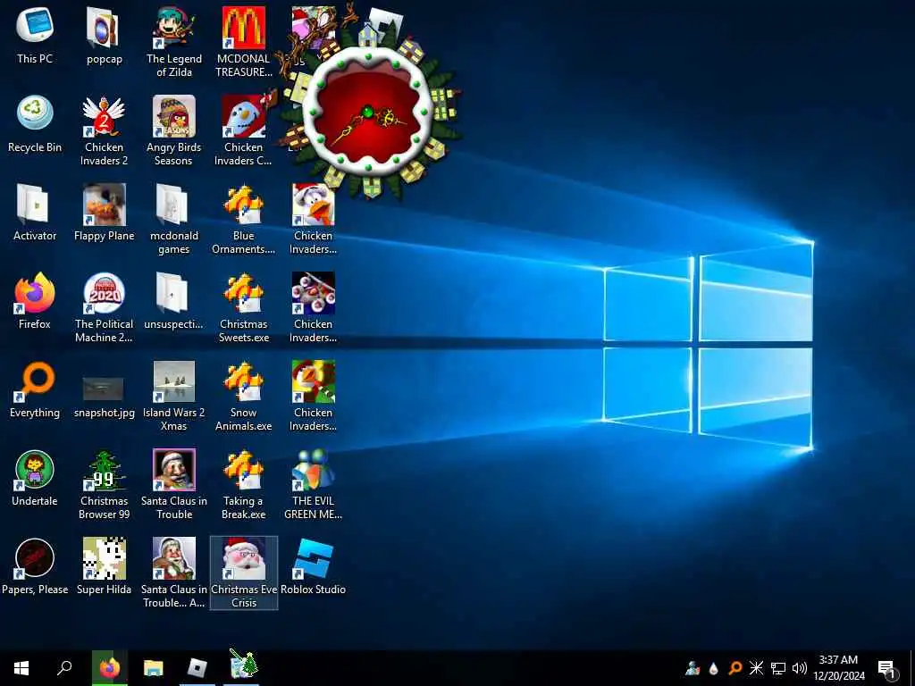Screen dimensions: 915x686
Task: Select Island Wars 2 Xmas shortcut
Action: click(x=174, y=397)
